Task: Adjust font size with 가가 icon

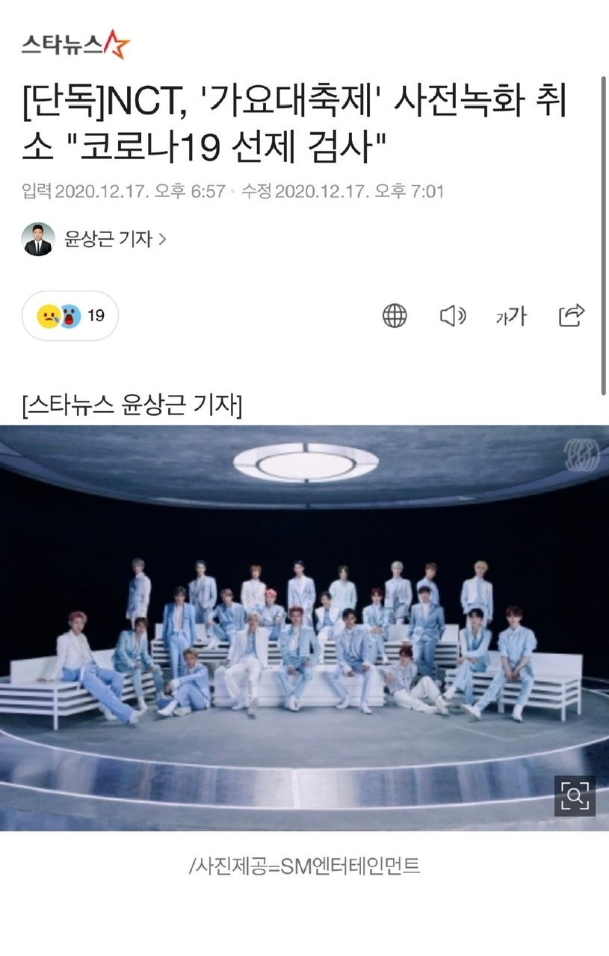Action: (511, 316)
